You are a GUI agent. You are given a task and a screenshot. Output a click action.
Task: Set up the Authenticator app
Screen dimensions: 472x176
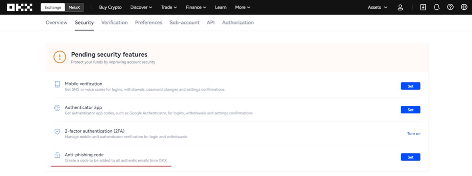point(410,110)
